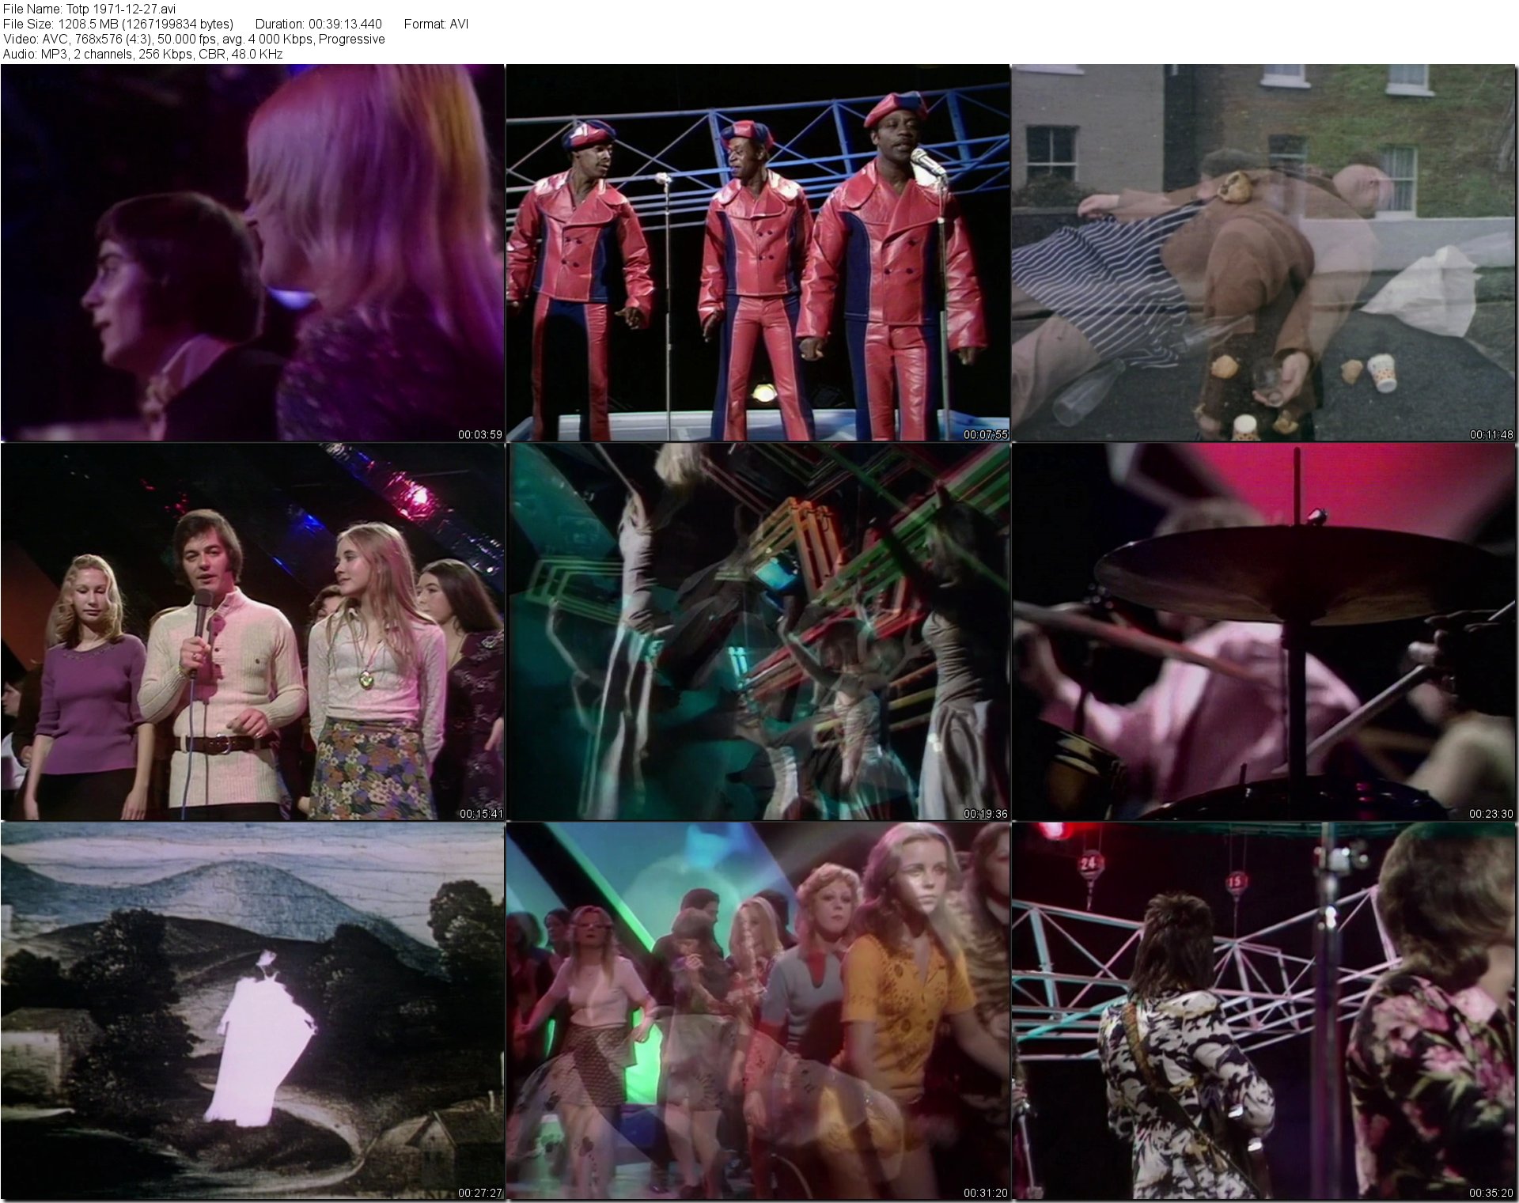
Task: Open the landscape painting thumbnail at 00:27:27
Action: (x=252, y=1010)
